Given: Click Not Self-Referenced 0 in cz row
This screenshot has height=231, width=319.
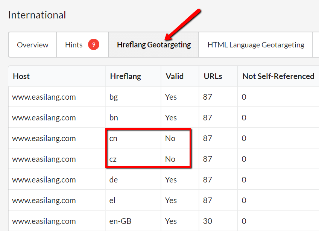Looking at the screenshot, I should (244, 159).
